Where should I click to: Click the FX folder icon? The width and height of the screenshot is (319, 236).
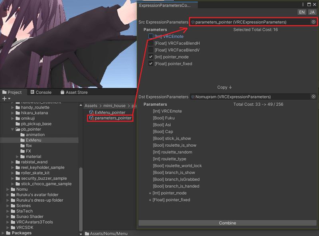[23, 151]
